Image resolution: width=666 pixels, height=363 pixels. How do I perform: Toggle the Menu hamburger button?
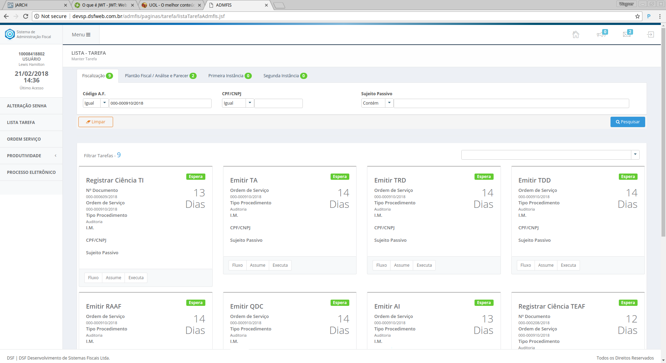(81, 35)
